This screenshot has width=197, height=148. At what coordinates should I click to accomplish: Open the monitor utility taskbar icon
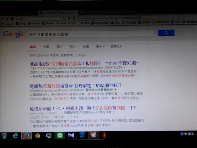[49, 136]
